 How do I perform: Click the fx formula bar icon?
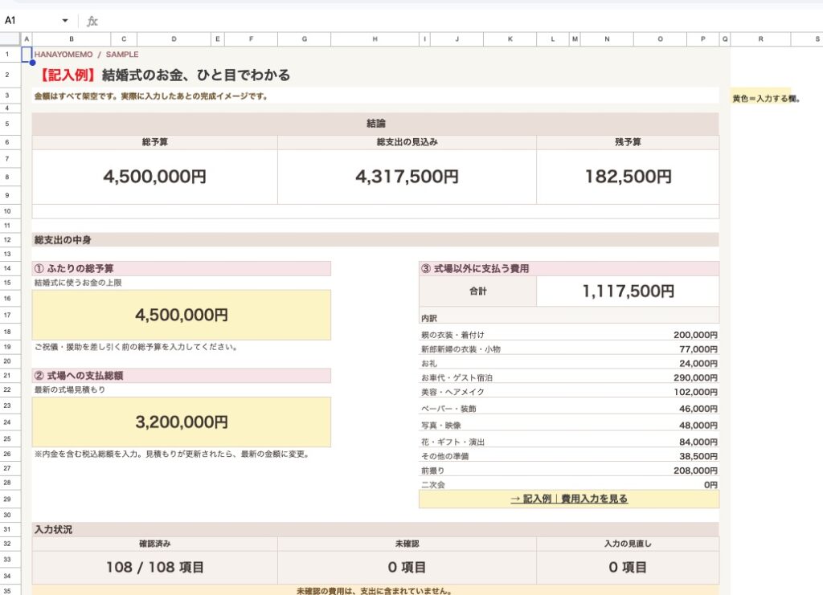92,22
